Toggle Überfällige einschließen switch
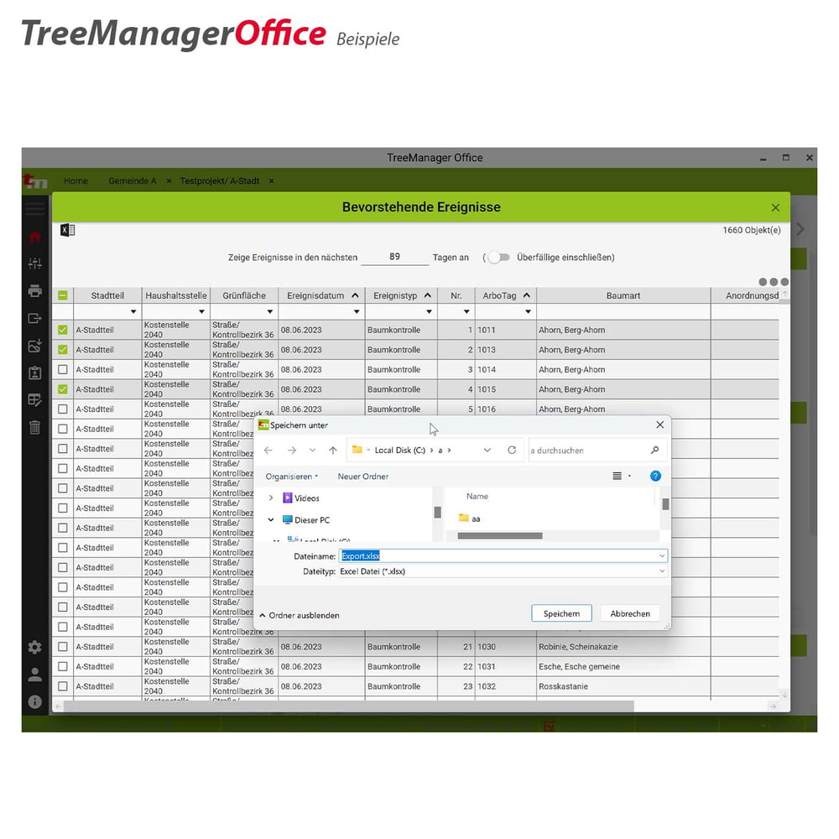 click(498, 258)
